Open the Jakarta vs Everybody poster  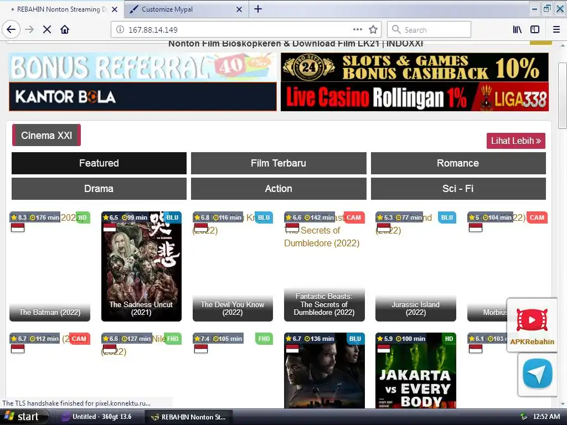point(416,370)
